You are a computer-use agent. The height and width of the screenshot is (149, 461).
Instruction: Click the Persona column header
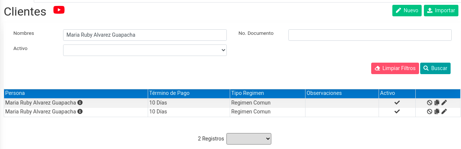pyautogui.click(x=76, y=93)
